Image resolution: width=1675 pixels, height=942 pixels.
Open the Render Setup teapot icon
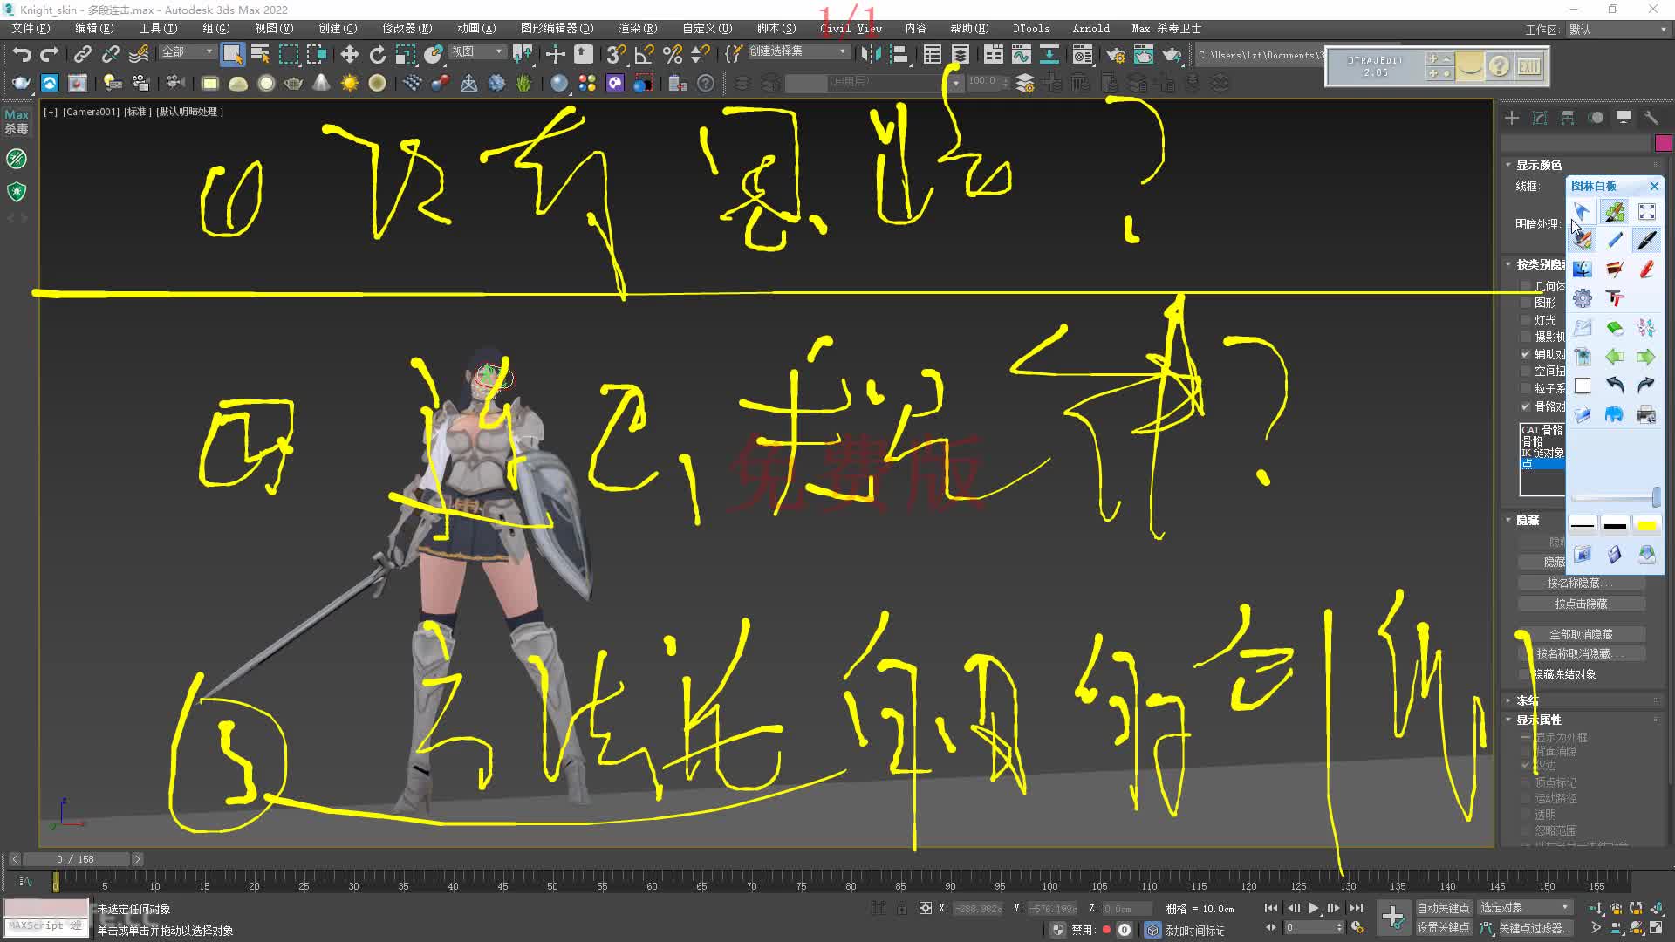point(1116,56)
